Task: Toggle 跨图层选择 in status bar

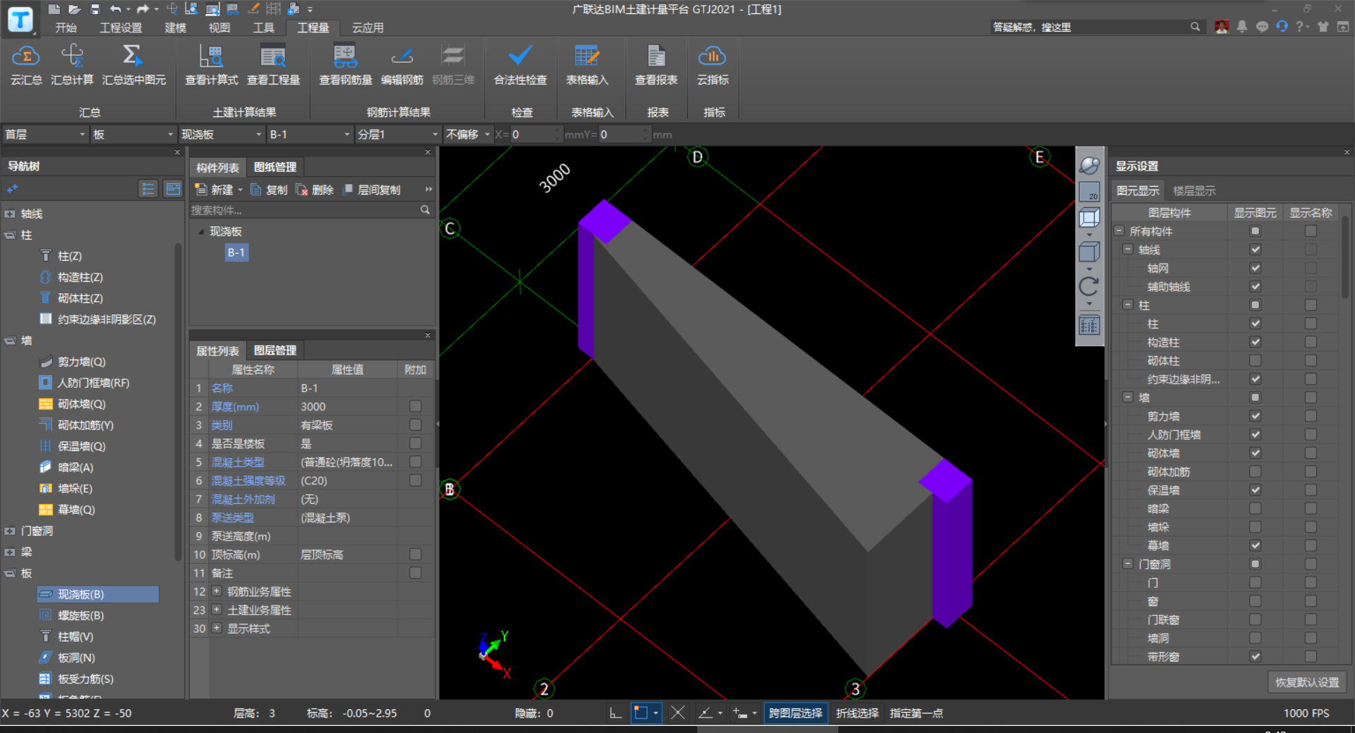Action: click(x=795, y=713)
